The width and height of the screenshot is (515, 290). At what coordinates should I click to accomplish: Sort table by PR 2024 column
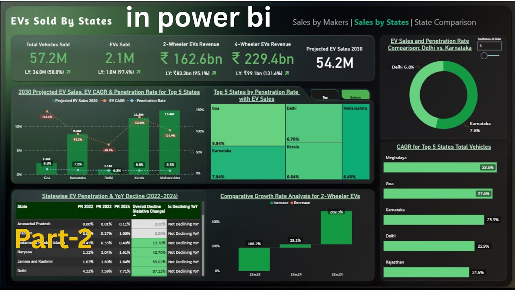click(x=122, y=206)
